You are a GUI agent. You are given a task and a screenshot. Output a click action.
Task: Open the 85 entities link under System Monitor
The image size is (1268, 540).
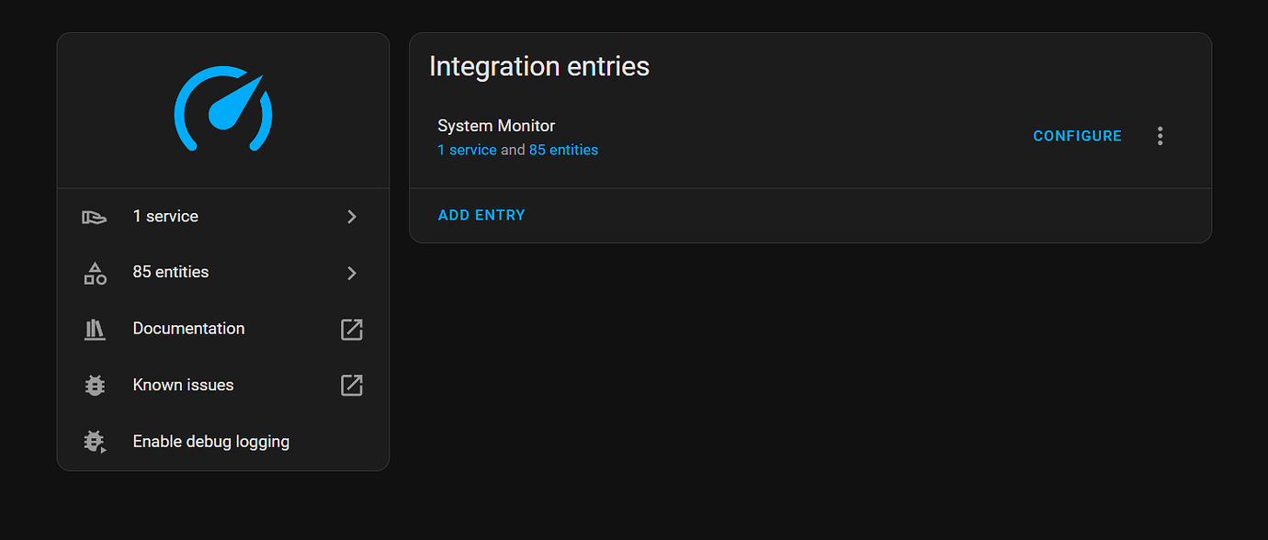(x=563, y=149)
